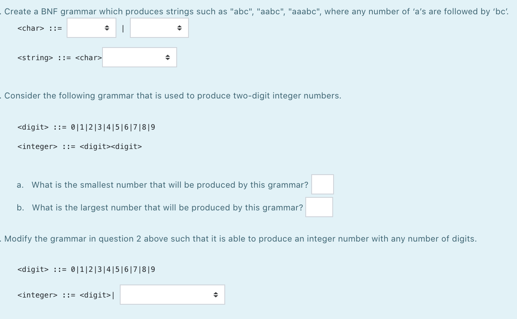Open the first <char> option dropdown
517x319 pixels.
click(92, 28)
